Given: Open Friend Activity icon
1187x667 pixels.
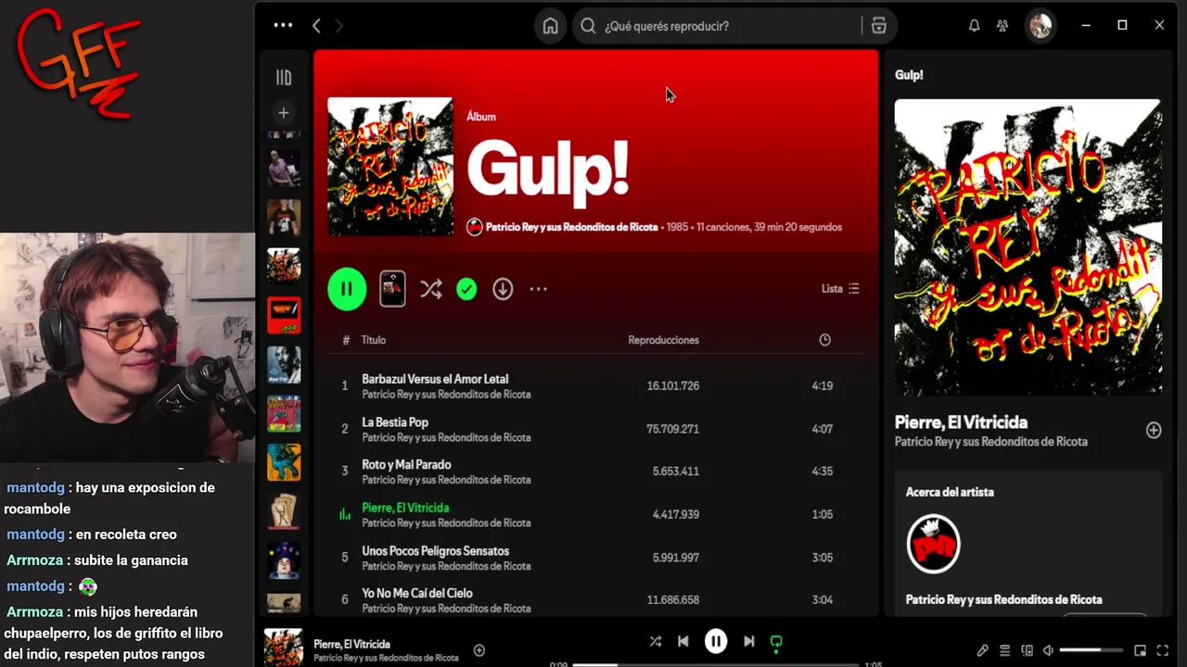Looking at the screenshot, I should [1002, 26].
